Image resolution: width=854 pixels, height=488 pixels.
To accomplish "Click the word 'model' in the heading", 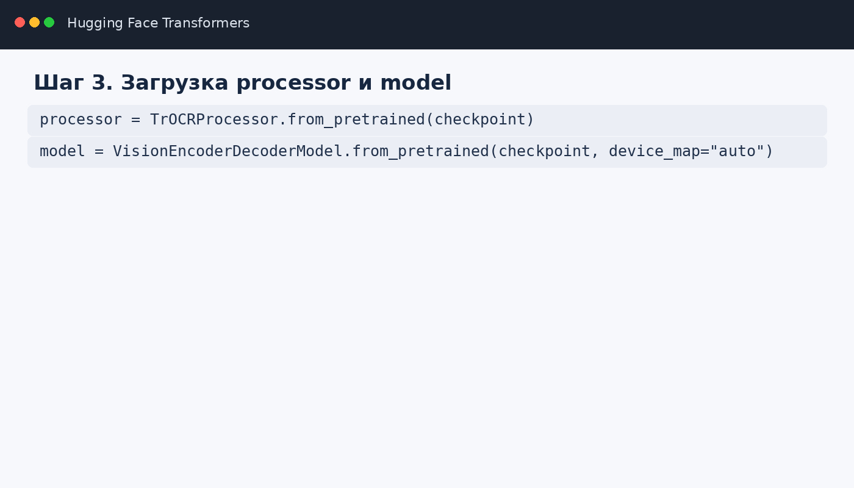I will coord(416,82).
